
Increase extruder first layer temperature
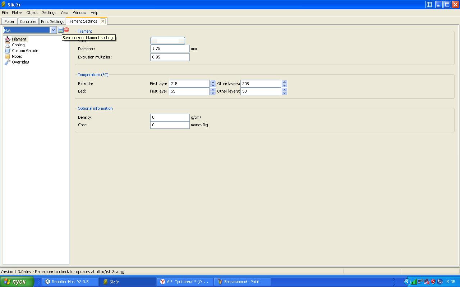click(x=213, y=82)
